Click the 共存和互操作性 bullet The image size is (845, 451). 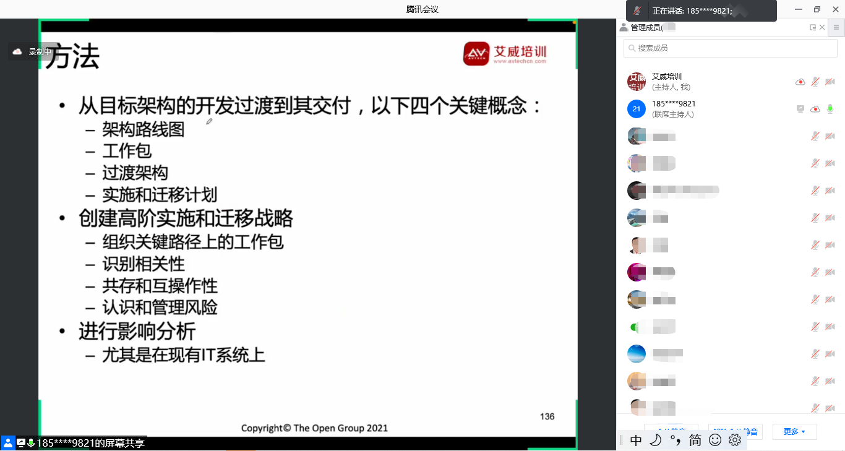(160, 285)
